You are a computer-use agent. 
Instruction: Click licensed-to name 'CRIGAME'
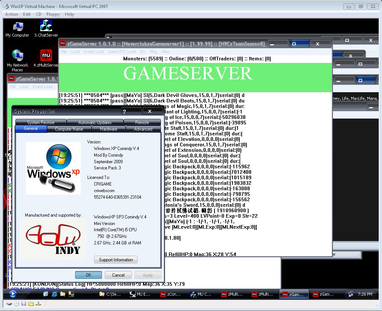[103, 184]
